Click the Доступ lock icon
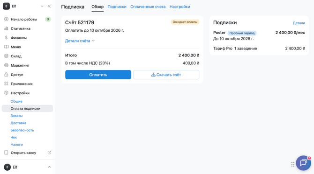Image resolution: width=314 pixels, height=174 pixels. pos(6,74)
